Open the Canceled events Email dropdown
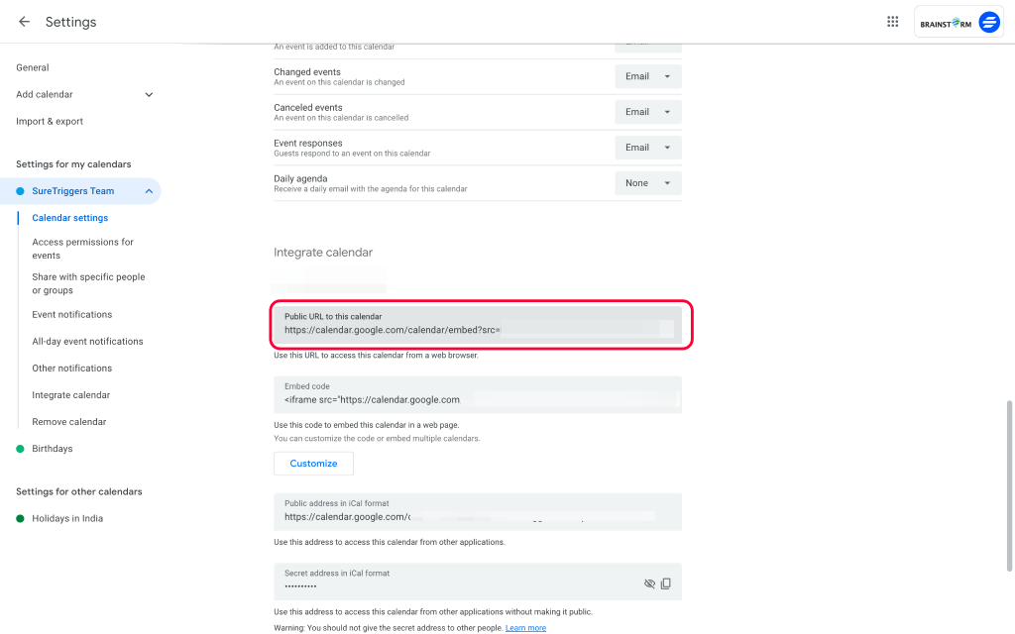Viewport: 1015px width, 634px height. (647, 111)
